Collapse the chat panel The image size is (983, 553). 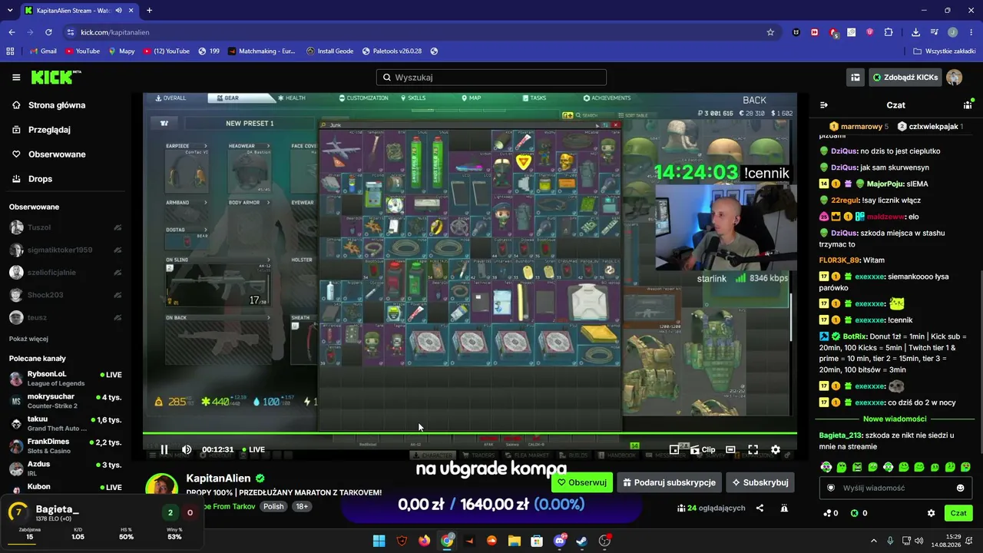point(824,105)
